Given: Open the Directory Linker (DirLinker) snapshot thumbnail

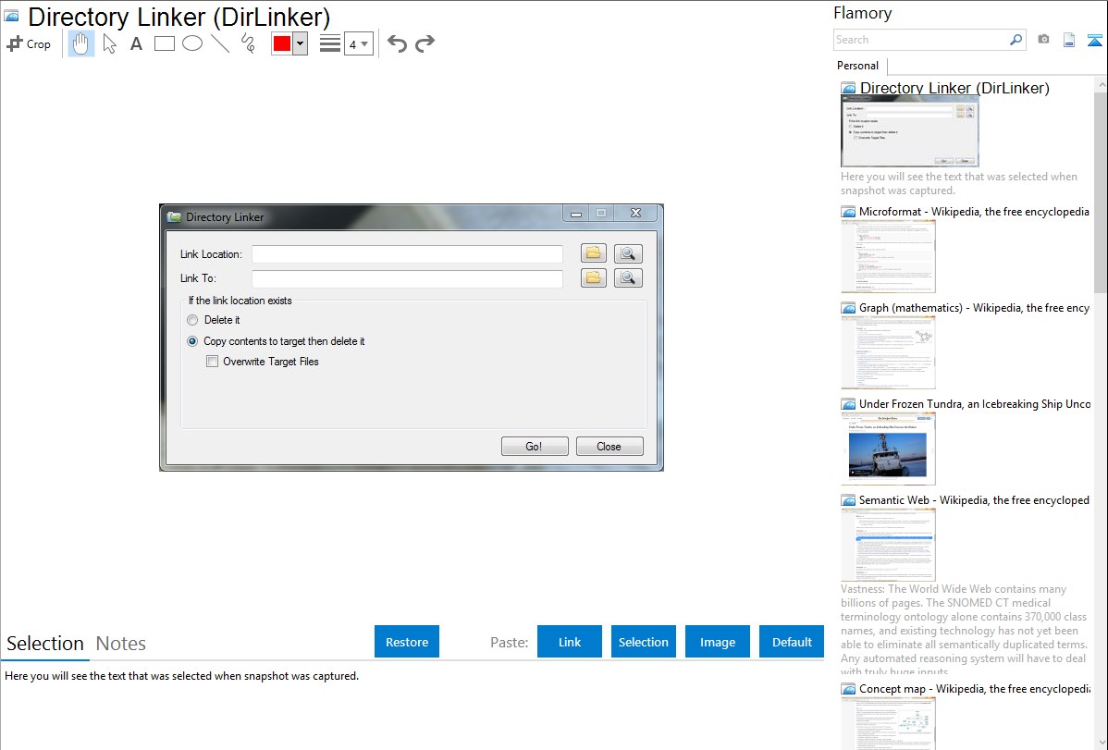Looking at the screenshot, I should coord(909,131).
